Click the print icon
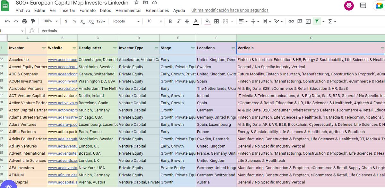Viewport: 385px width, 188px height. [24, 21]
